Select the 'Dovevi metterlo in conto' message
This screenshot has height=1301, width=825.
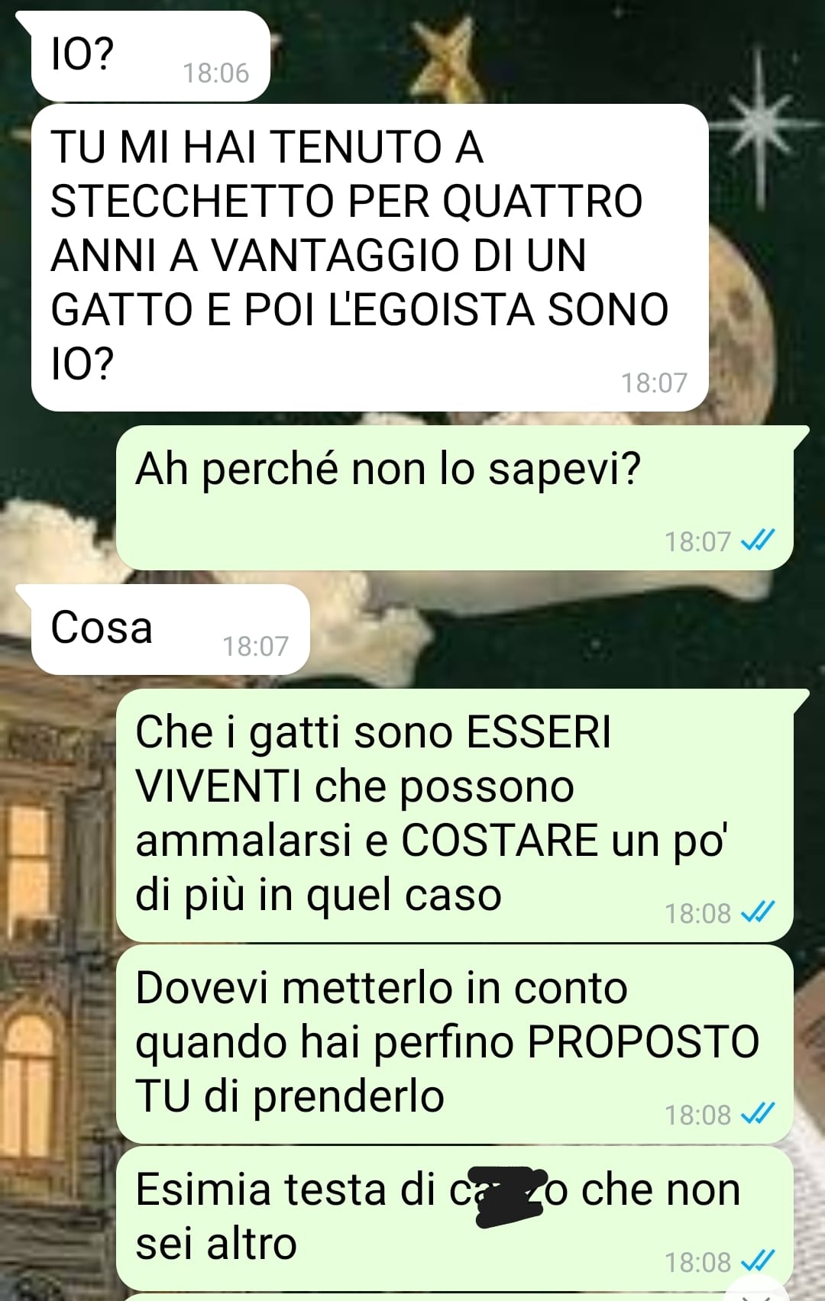455,1044
